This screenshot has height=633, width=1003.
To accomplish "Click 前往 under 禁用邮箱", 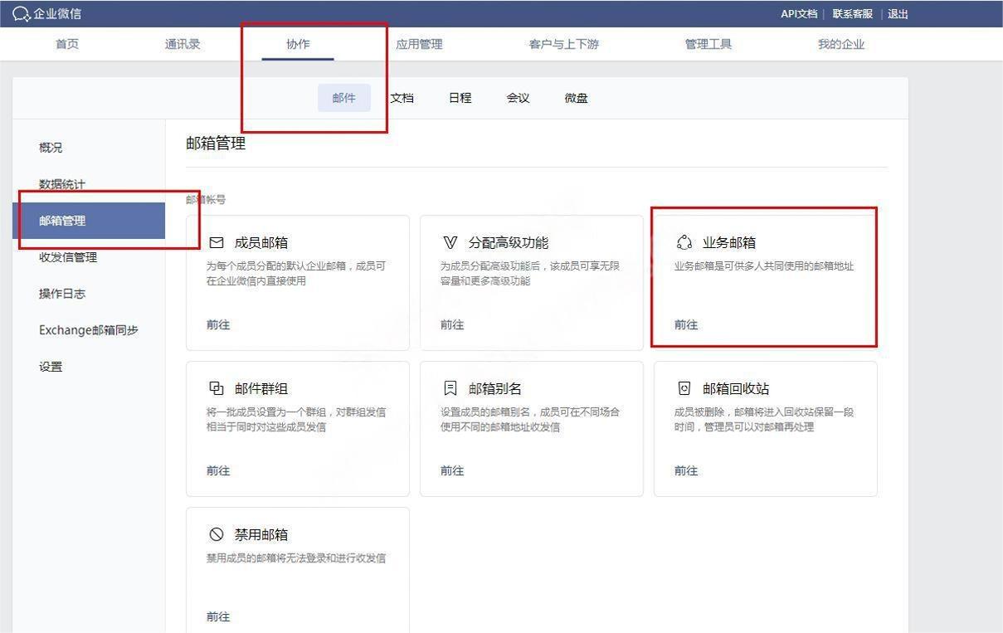I will point(218,616).
